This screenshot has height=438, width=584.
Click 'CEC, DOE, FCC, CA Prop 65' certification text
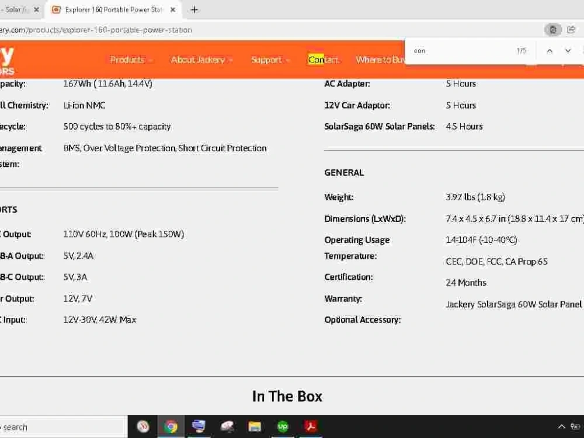[x=496, y=262]
